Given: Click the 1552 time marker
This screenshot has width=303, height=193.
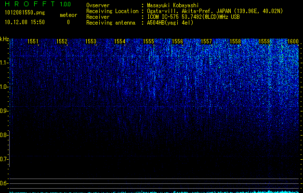Looking at the screenshot, I should pyautogui.click(x=62, y=41).
